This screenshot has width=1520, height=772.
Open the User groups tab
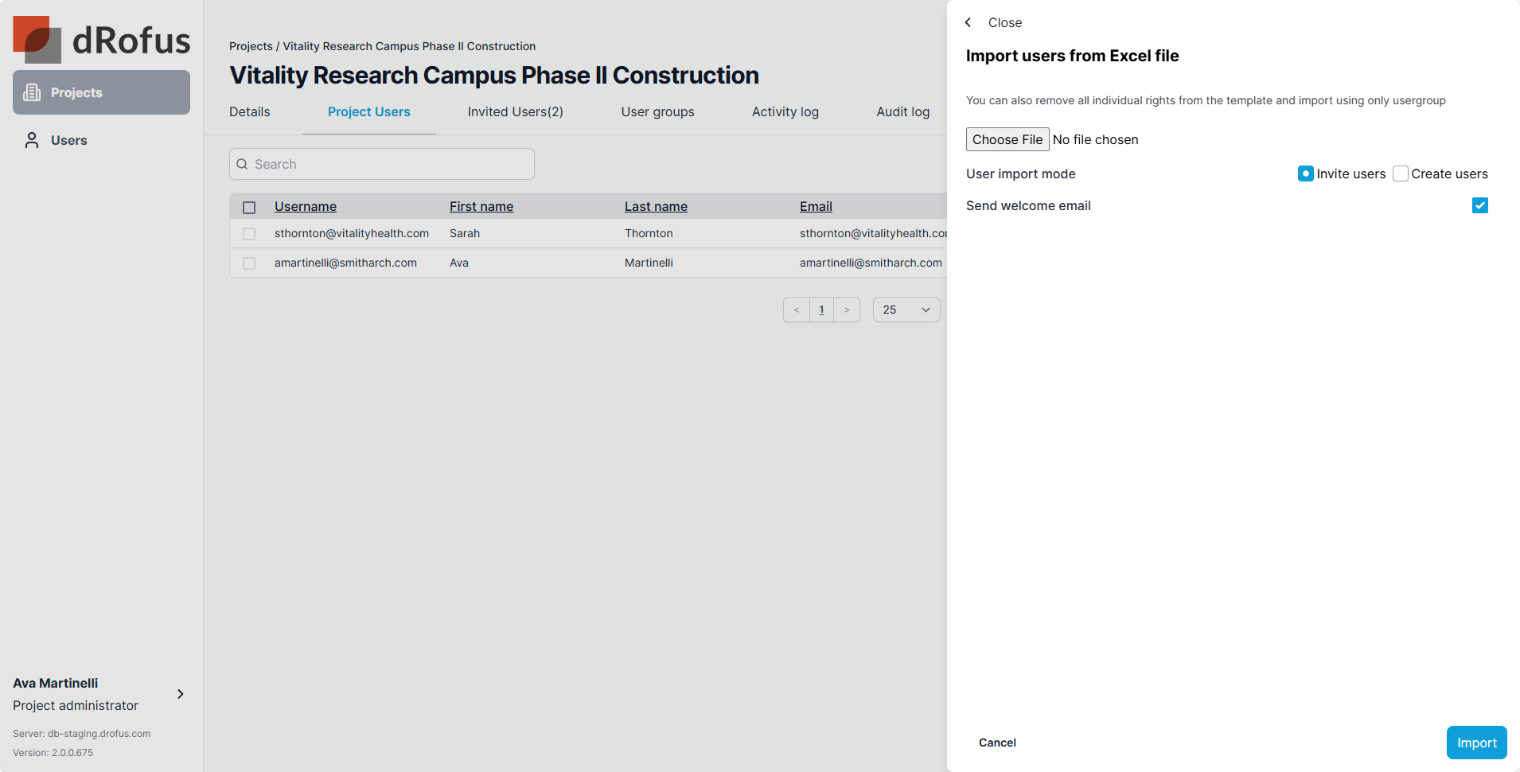click(x=657, y=112)
